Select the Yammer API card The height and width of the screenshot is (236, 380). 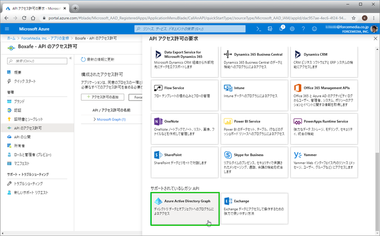click(x=324, y=162)
